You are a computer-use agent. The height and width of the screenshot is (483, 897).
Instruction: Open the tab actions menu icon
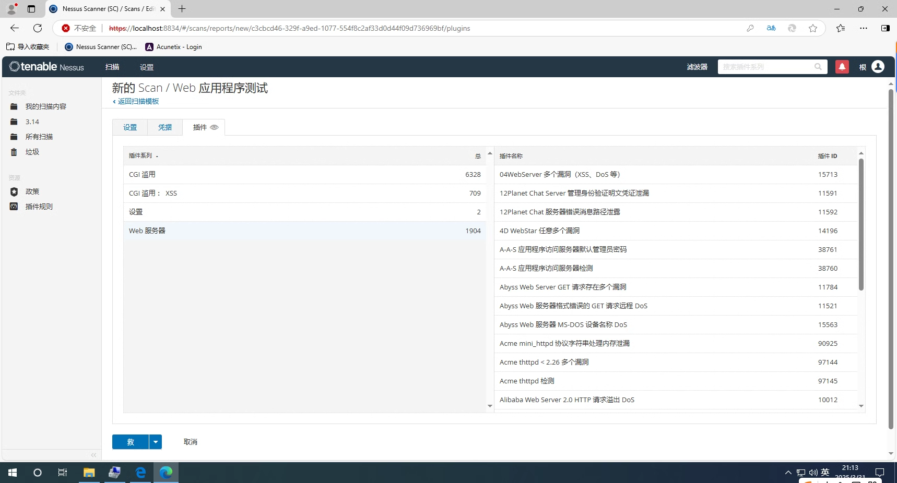[x=31, y=9]
